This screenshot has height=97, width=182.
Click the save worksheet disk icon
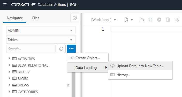[150, 20]
